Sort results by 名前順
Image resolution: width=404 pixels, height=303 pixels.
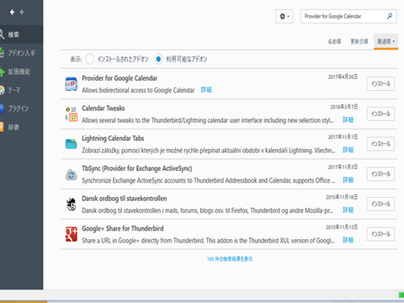[x=334, y=41]
